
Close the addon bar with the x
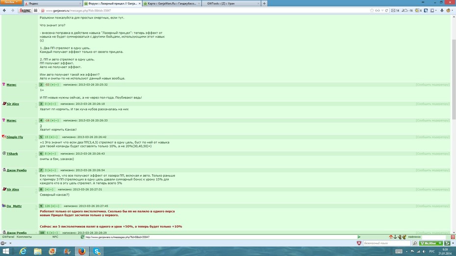(x=10, y=243)
